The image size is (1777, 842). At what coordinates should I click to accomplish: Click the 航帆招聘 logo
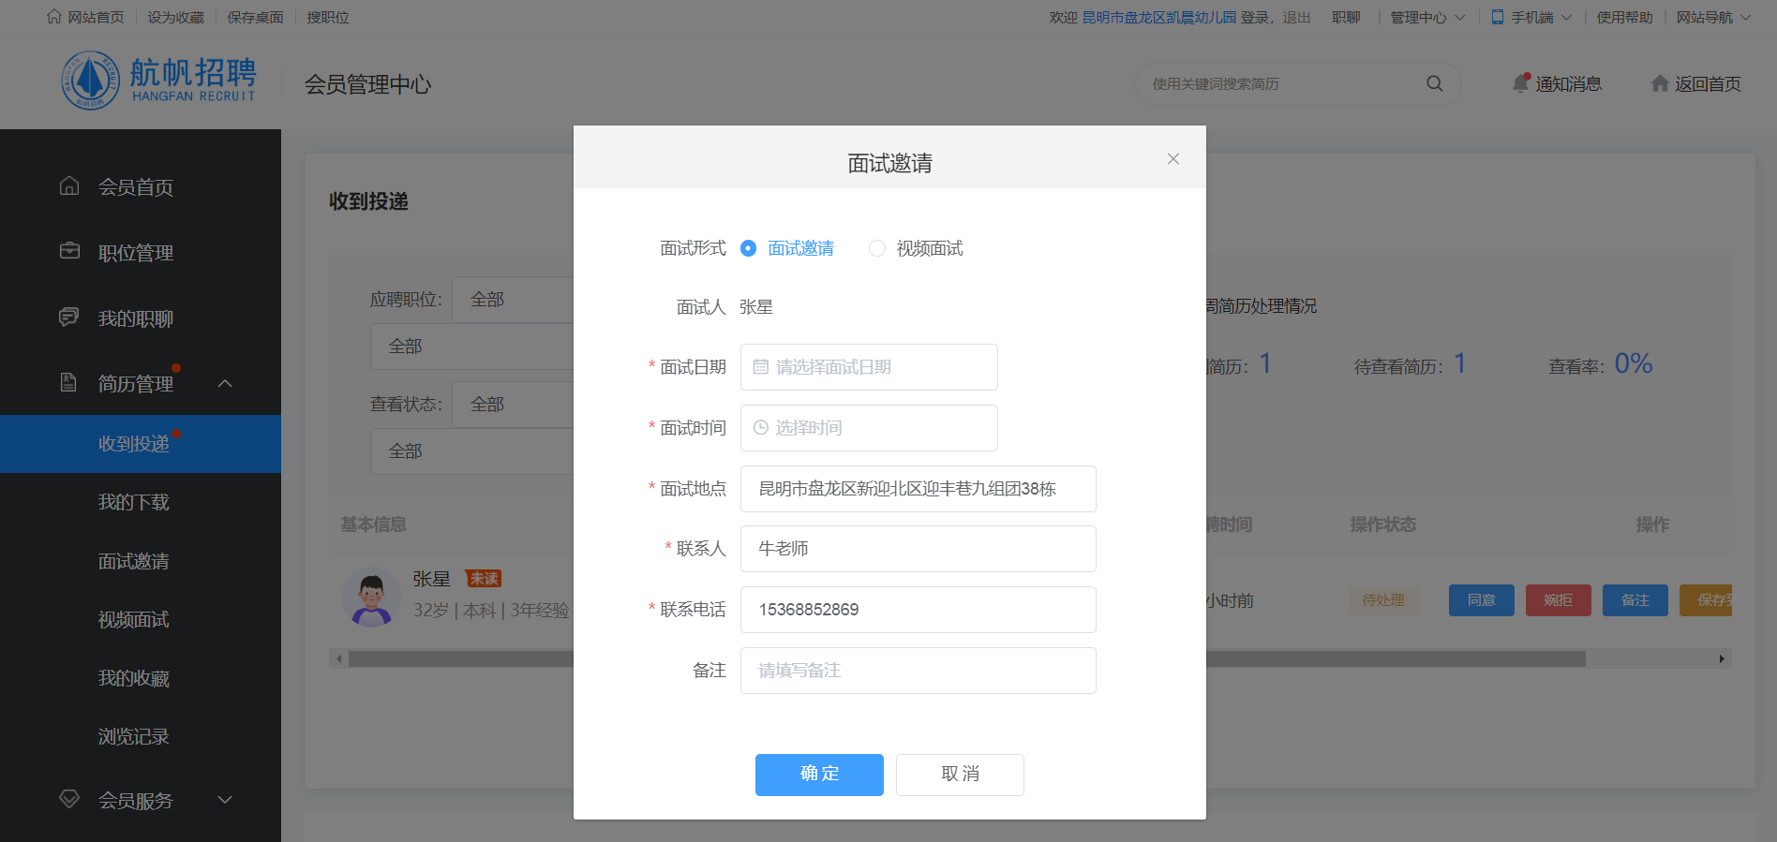click(x=159, y=81)
